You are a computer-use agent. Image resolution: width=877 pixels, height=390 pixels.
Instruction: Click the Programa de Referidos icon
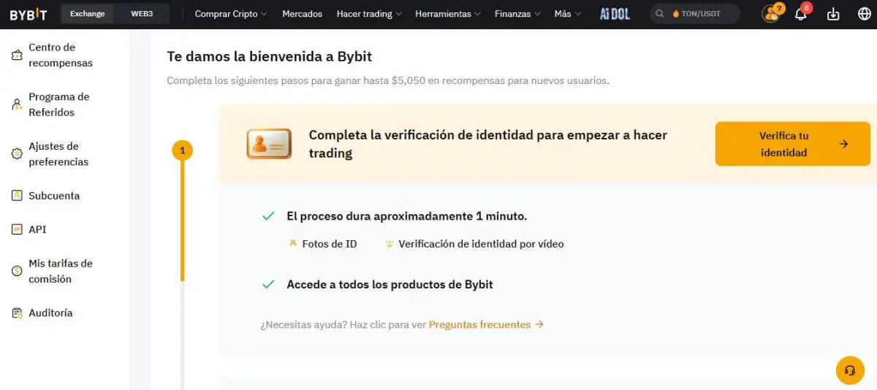coord(17,105)
